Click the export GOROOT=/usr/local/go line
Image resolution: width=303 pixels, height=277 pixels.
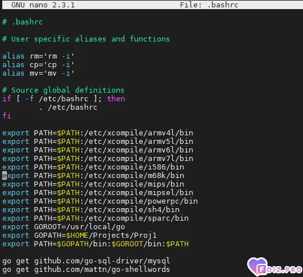64,227
